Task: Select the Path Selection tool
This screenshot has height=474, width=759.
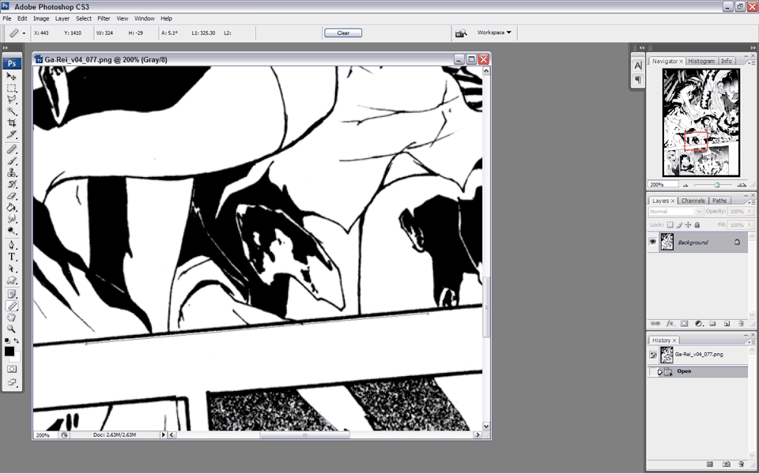Action: (12, 269)
